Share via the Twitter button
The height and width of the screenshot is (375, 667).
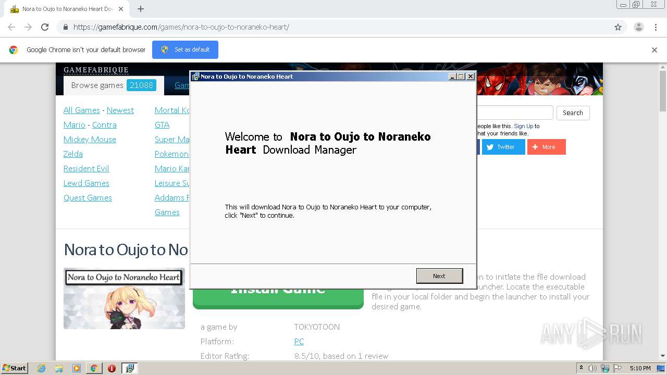pyautogui.click(x=503, y=147)
